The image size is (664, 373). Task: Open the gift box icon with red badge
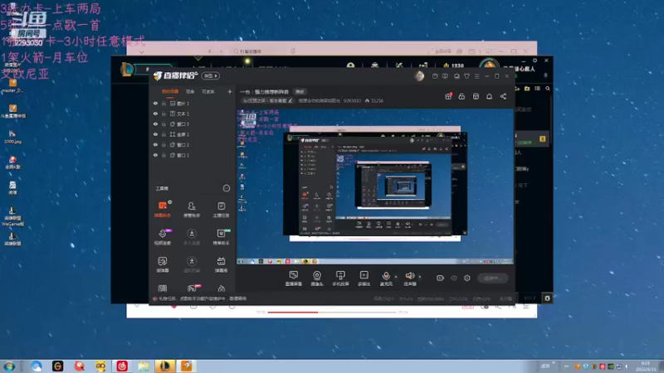(448, 96)
